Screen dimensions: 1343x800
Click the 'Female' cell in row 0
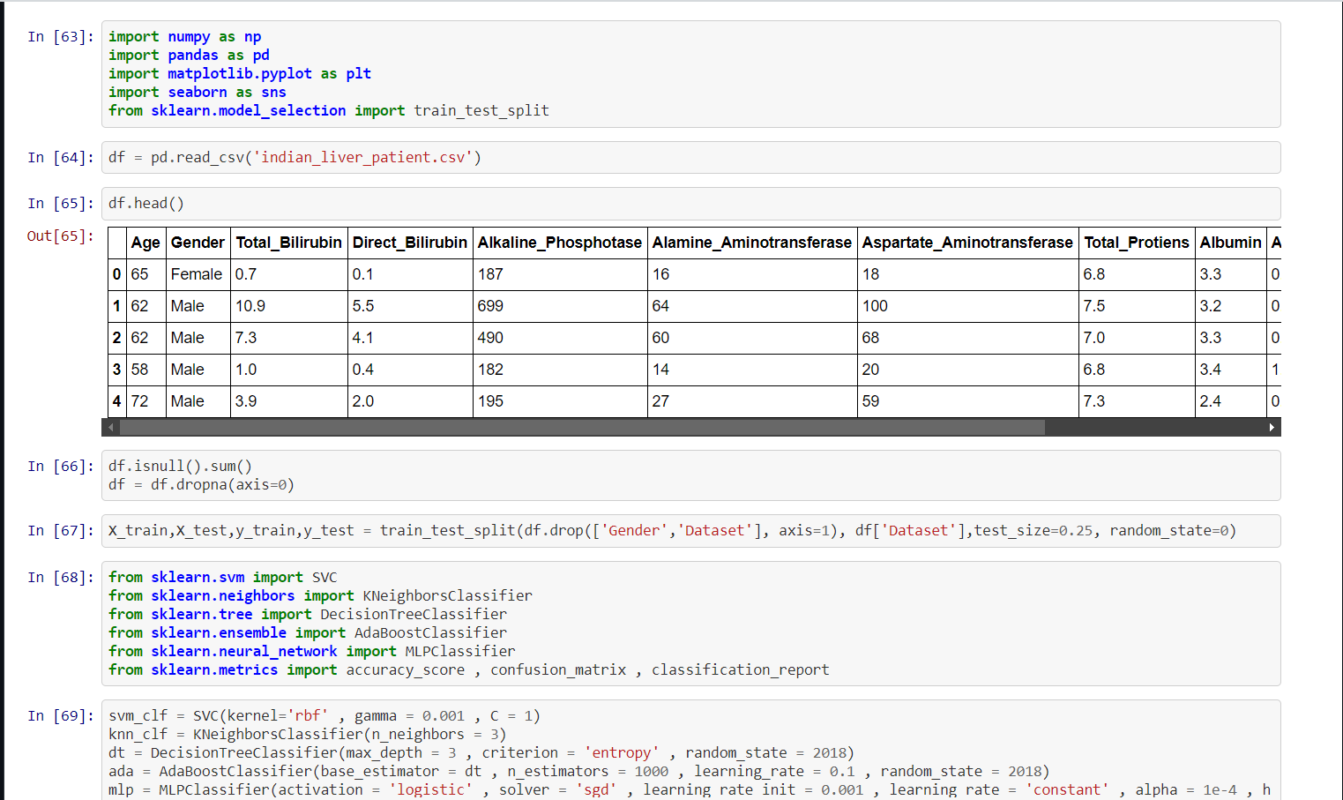(197, 274)
